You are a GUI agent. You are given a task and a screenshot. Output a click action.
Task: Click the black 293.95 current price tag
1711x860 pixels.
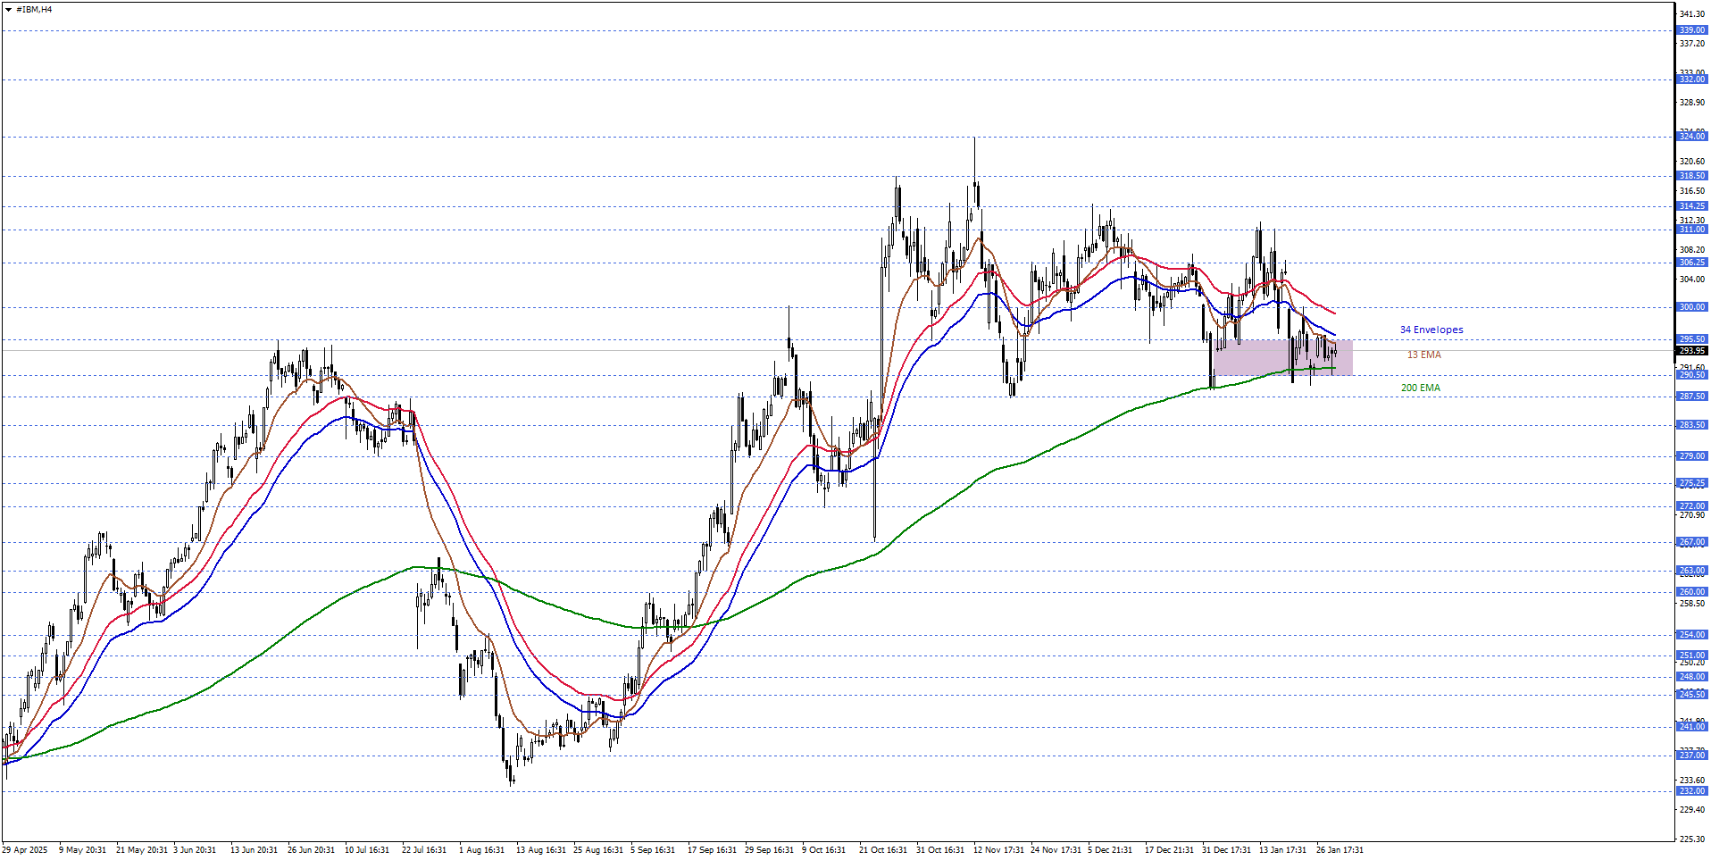[x=1691, y=351]
